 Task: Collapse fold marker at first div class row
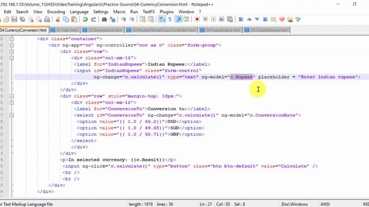(x=12, y=51)
